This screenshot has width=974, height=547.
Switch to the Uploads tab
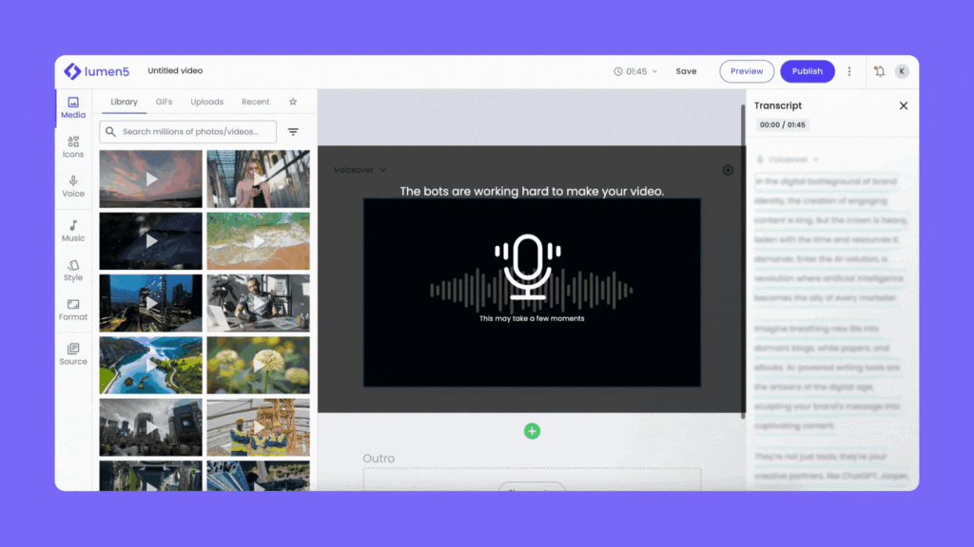(206, 102)
